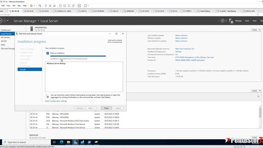Open the Properties TASKS dropdown
Viewport: 263px width, 148px height.
[256, 30]
